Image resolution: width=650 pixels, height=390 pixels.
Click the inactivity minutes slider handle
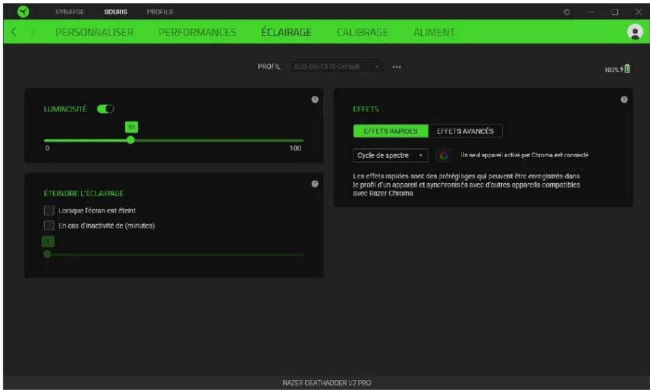(x=48, y=254)
